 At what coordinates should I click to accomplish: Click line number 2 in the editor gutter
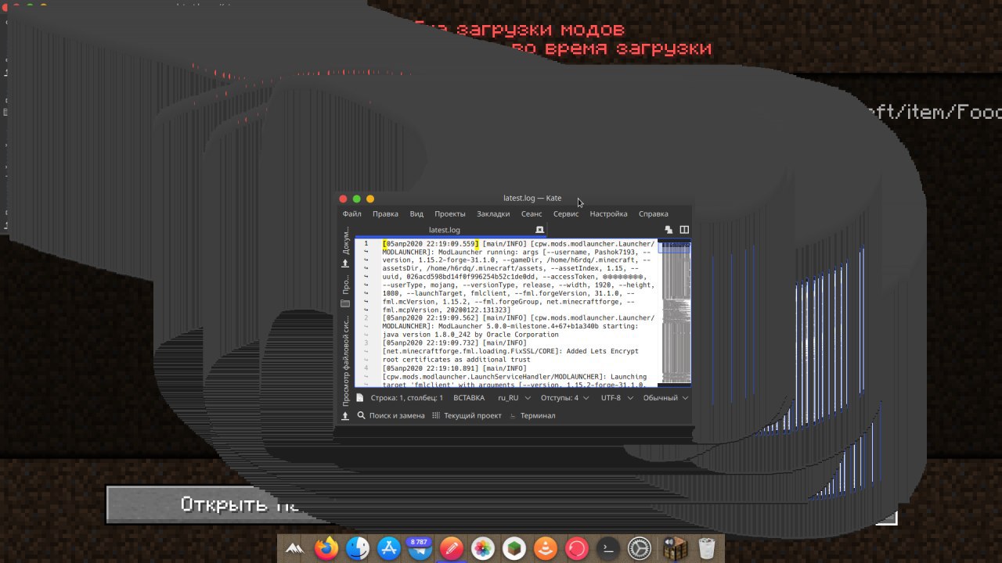[366, 317]
